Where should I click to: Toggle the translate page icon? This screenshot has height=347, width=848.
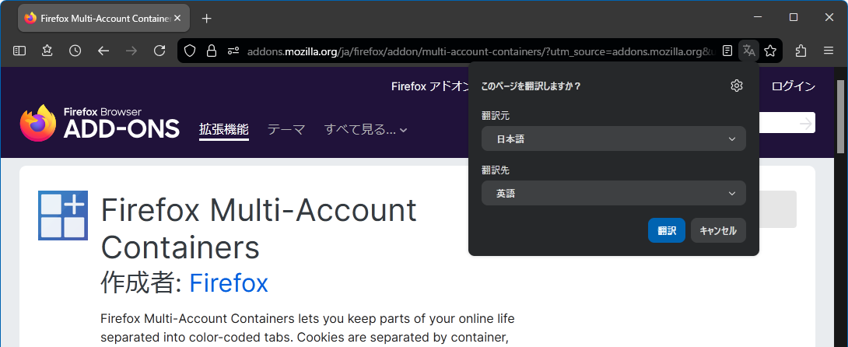point(748,51)
